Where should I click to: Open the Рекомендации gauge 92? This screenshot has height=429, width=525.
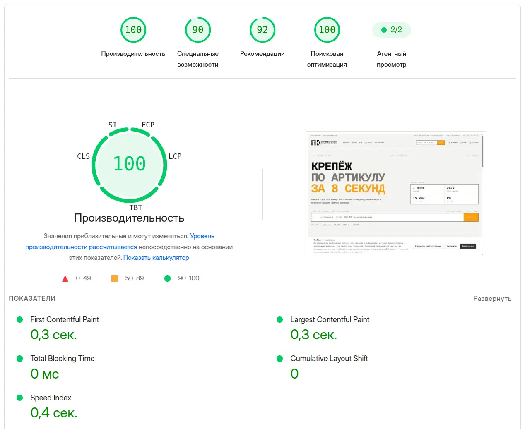click(x=262, y=30)
